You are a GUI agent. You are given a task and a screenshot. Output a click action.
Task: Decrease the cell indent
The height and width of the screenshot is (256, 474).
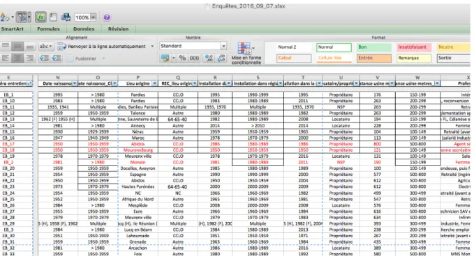pyautogui.click(x=44, y=58)
